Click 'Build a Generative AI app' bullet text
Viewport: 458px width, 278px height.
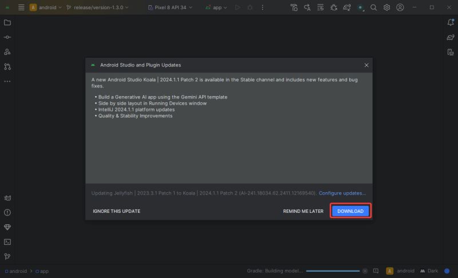point(163,97)
